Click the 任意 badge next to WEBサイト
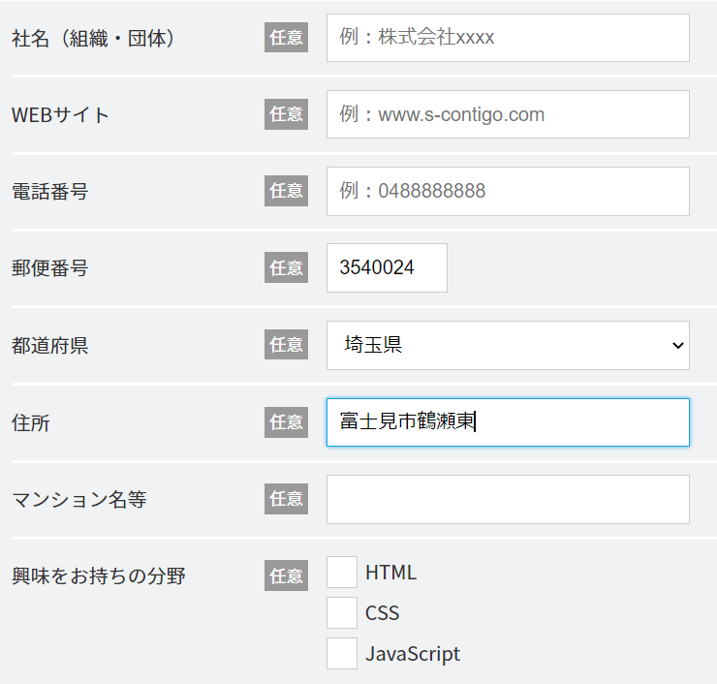717x684 pixels. 286,114
